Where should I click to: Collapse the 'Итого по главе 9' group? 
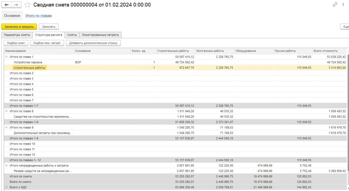coord(6,128)
